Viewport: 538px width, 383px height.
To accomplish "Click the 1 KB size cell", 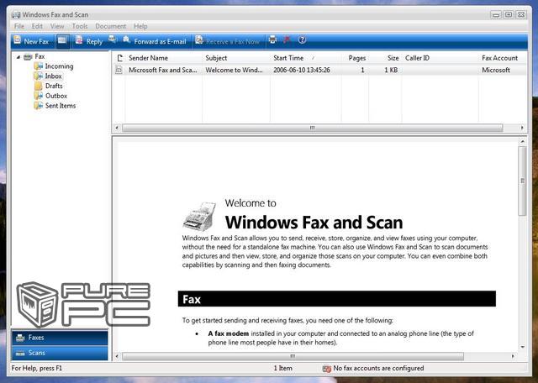I will point(391,70).
